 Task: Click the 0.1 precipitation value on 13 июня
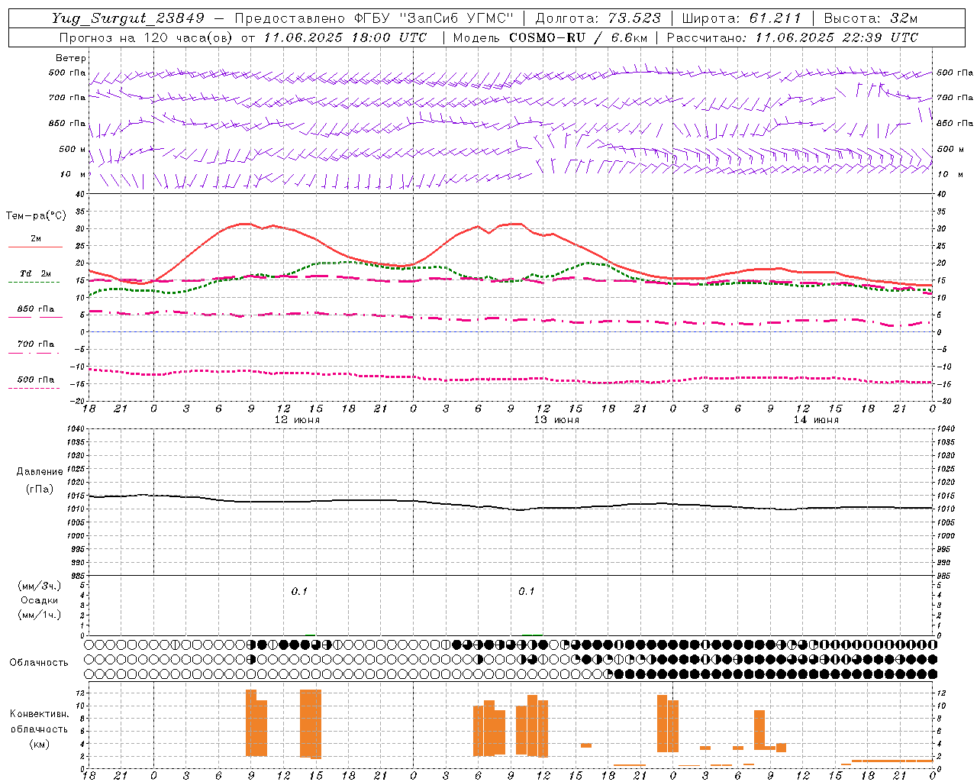(527, 591)
